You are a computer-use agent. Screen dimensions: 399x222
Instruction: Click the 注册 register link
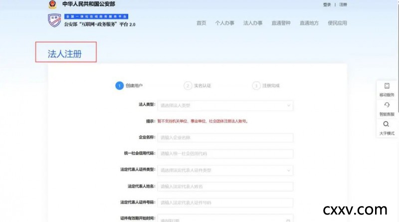[x=343, y=4]
